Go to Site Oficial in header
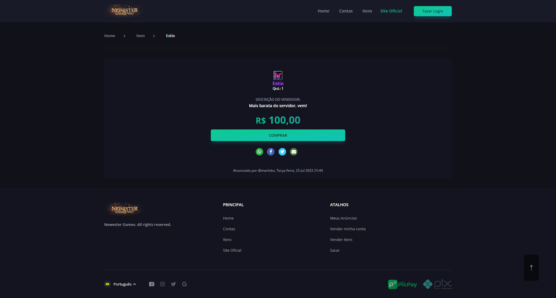The width and height of the screenshot is (556, 298). tap(391, 11)
